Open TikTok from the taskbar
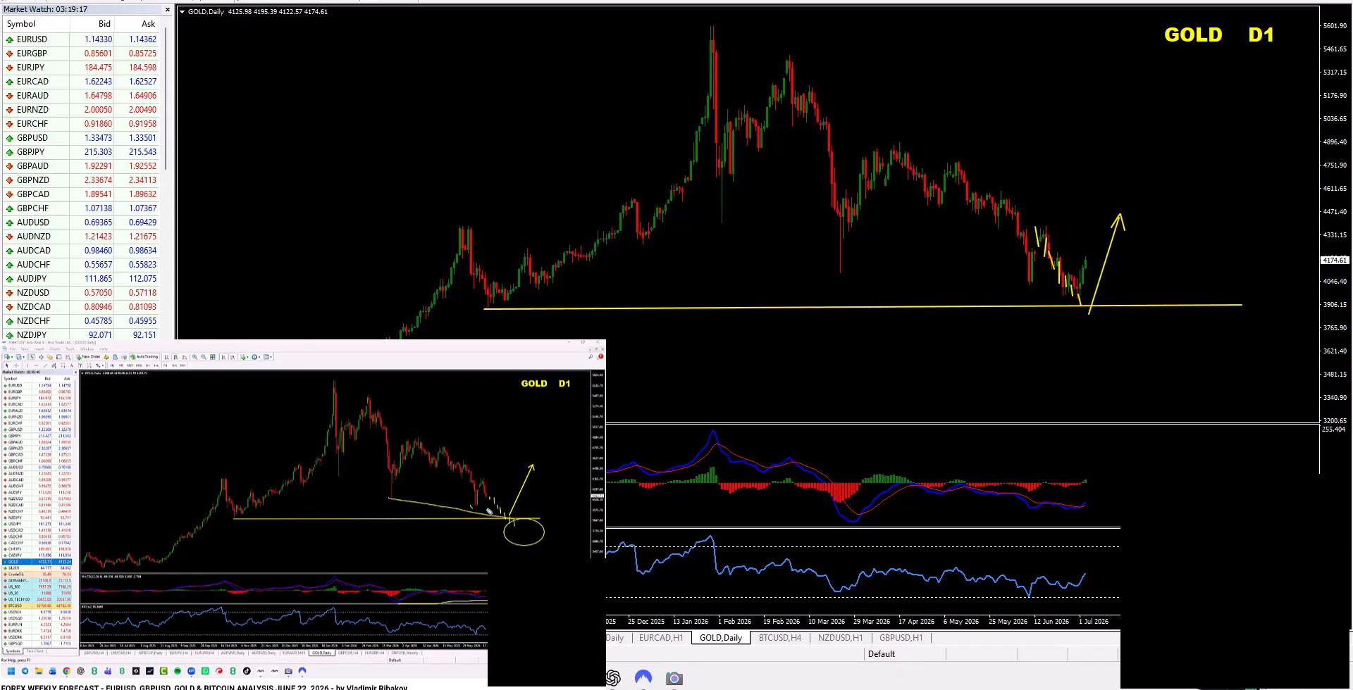The height and width of the screenshot is (690, 1353). 247,671
